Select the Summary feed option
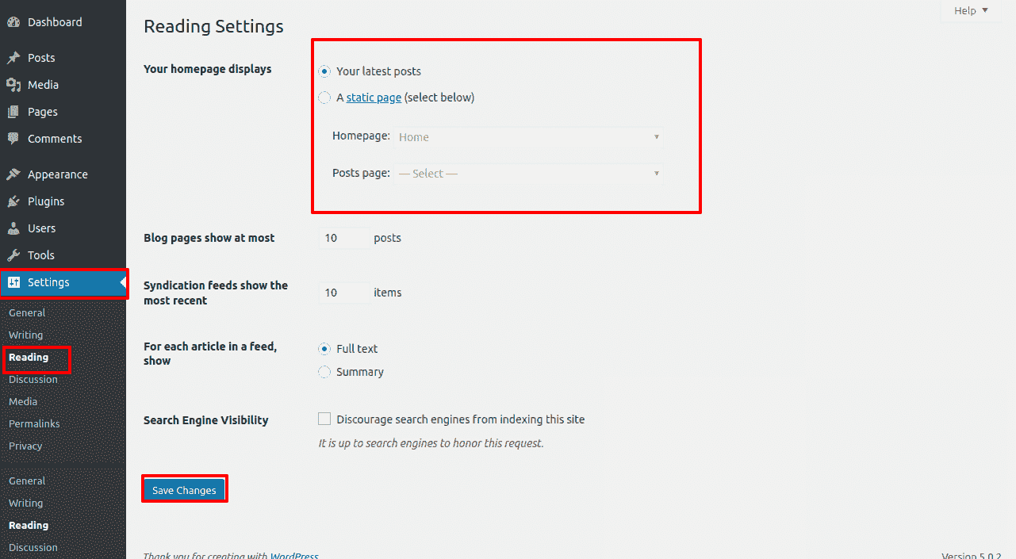This screenshot has width=1016, height=559. tap(324, 372)
